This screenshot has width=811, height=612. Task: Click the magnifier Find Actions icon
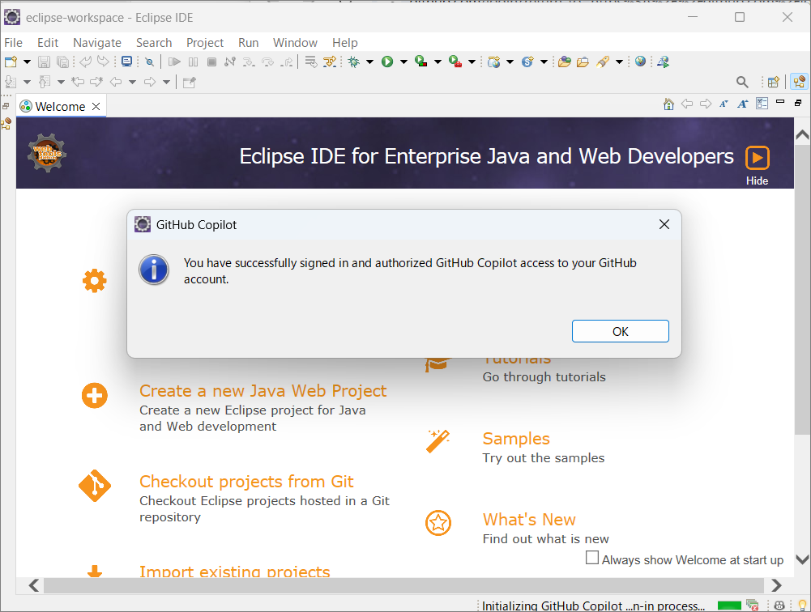[x=742, y=82]
